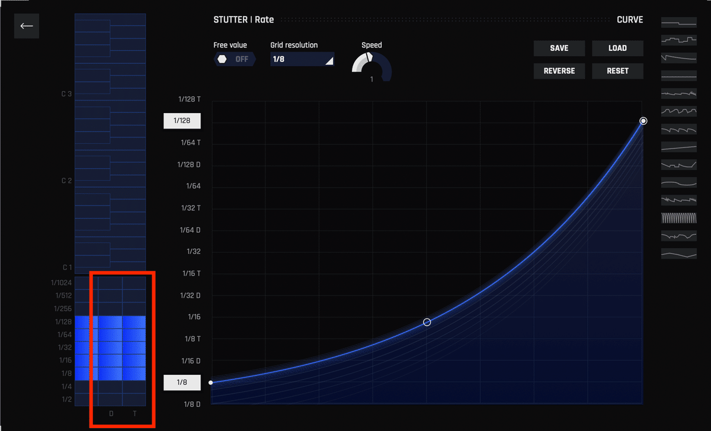
Task: Select the curve end node at top right
Action: click(643, 121)
